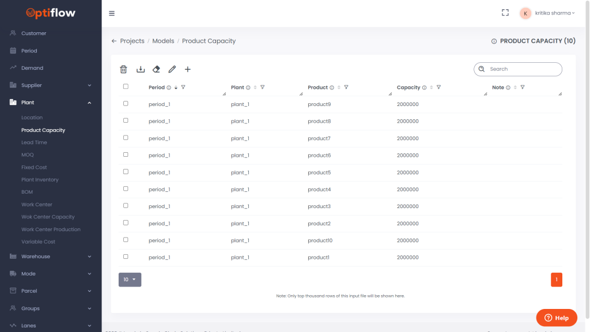Open Lead Time in the sidebar
Image resolution: width=590 pixels, height=332 pixels.
tap(34, 142)
